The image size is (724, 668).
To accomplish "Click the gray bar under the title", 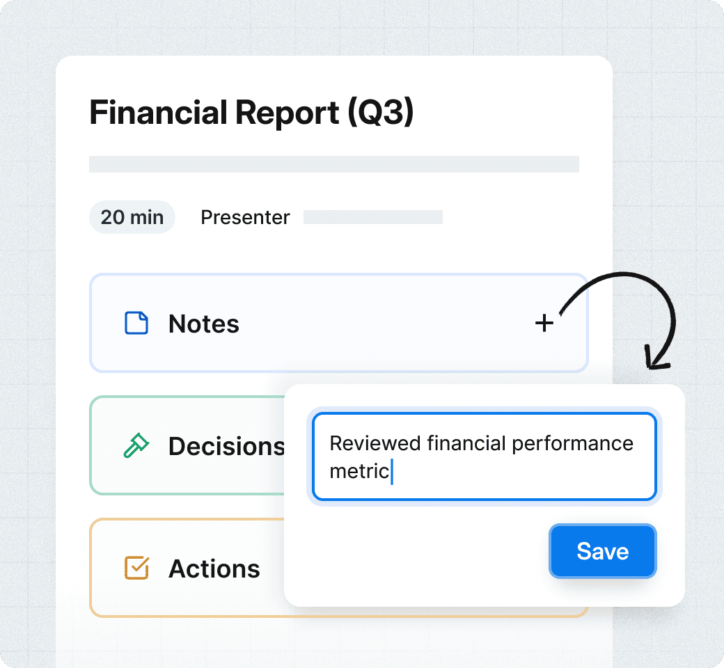I will [334, 164].
